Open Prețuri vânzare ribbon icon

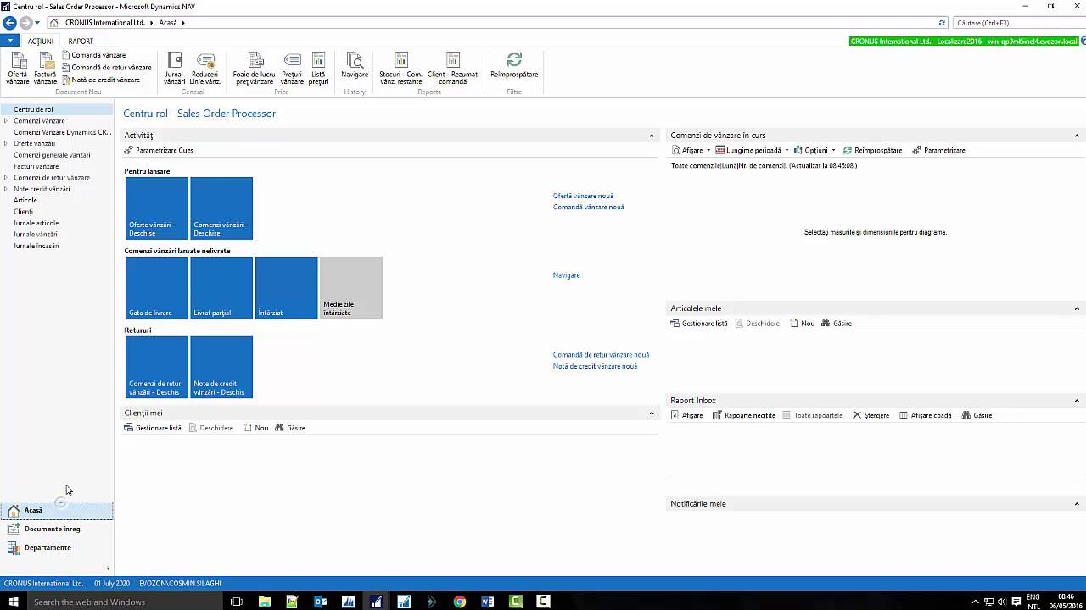[292, 68]
